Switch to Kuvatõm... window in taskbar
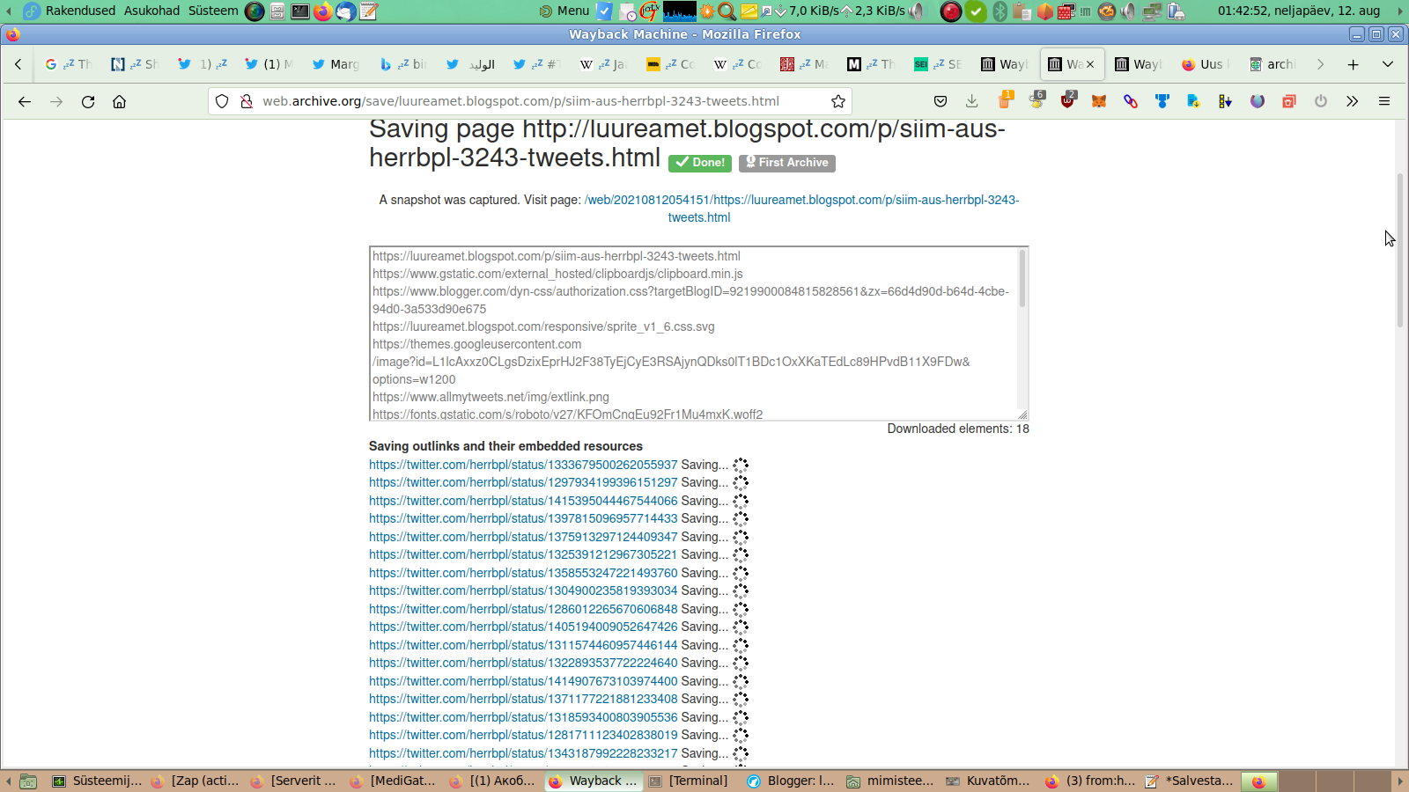1409x792 pixels. click(988, 781)
